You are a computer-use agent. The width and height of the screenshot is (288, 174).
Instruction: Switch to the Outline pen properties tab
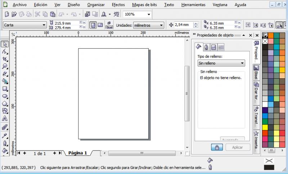(206, 47)
